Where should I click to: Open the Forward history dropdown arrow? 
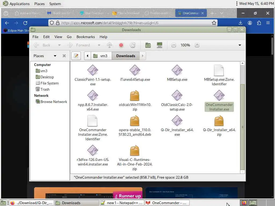(99, 45)
